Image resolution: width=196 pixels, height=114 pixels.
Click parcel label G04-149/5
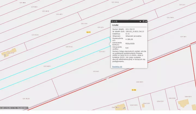tap(139, 82)
